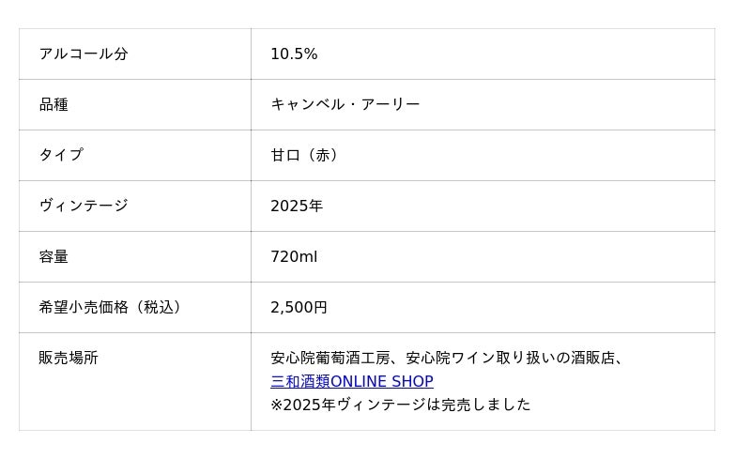
Task: Click the ※2025年ヴィンテージは完売しました note
Action: [400, 405]
